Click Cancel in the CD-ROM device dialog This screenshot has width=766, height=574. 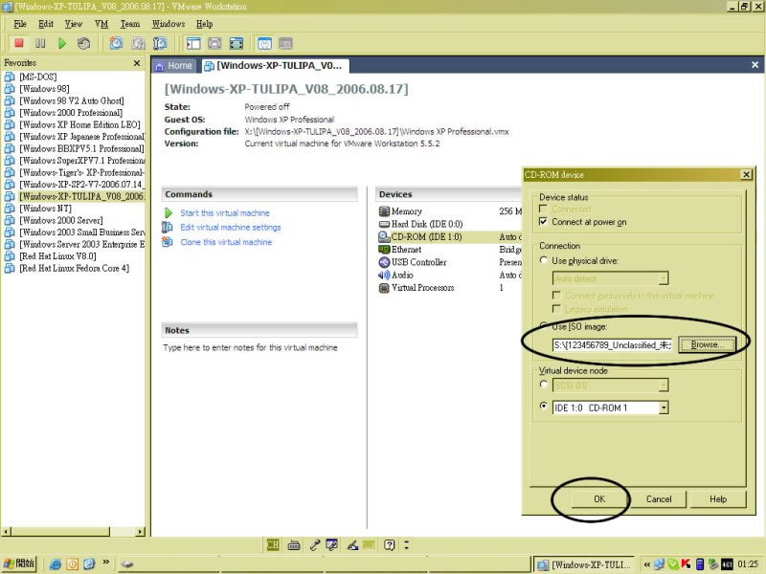click(x=659, y=498)
